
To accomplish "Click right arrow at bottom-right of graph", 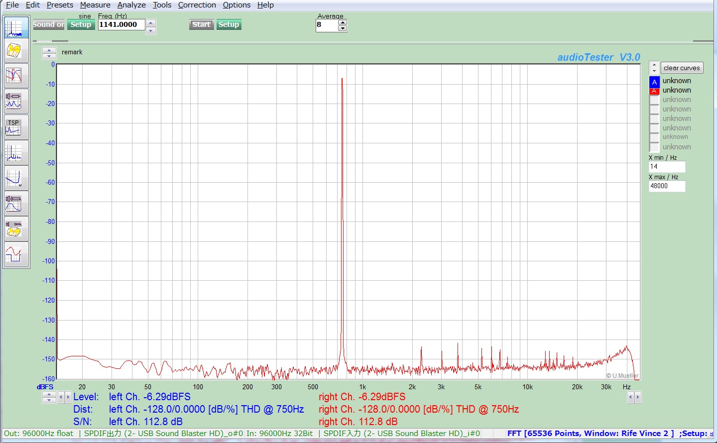I will click(638, 397).
